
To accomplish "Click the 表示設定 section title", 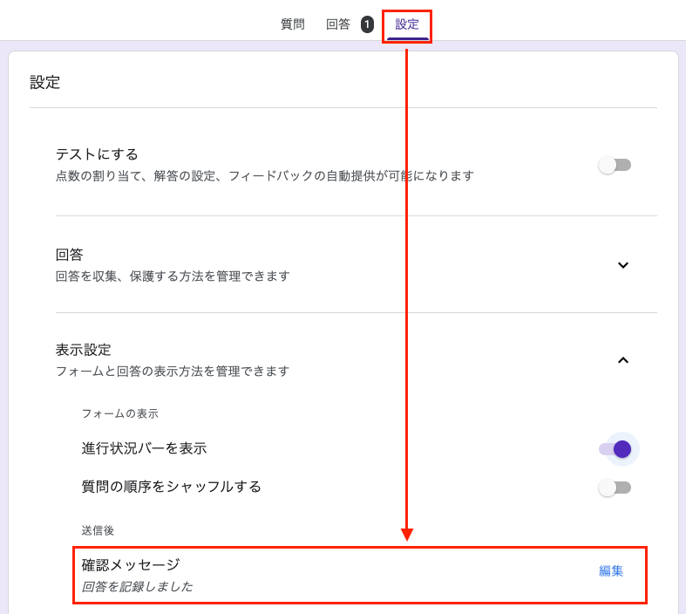I will click(x=84, y=350).
